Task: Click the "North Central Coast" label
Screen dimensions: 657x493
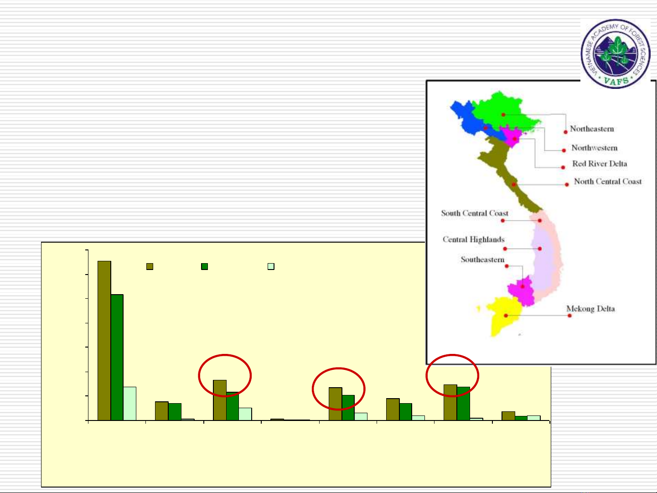Action: (608, 182)
